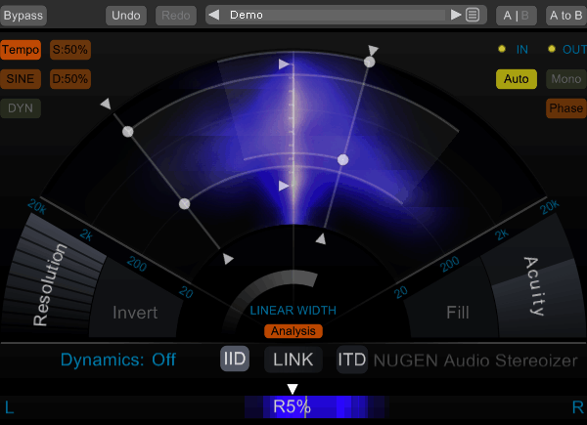587x425 pixels.
Task: Switch to the IID mode tab
Action: point(234,360)
